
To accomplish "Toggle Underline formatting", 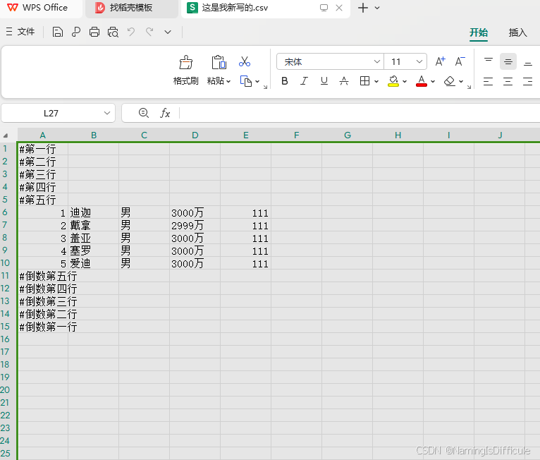I will click(x=324, y=81).
